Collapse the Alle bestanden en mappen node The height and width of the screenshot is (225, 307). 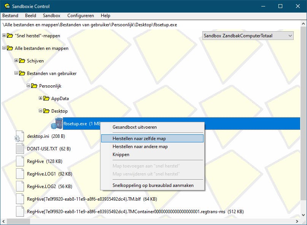pyautogui.click(x=4, y=48)
